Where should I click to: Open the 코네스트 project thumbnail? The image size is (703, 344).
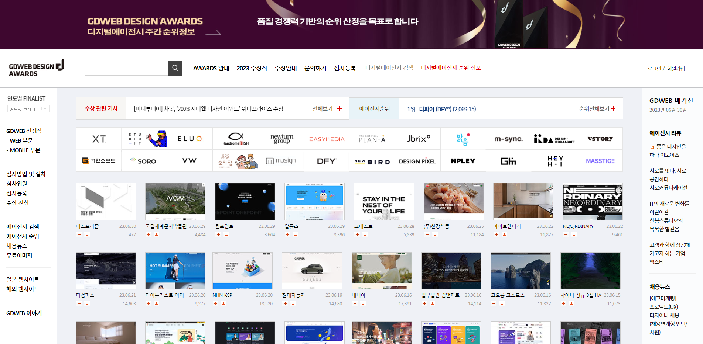pyautogui.click(x=384, y=201)
